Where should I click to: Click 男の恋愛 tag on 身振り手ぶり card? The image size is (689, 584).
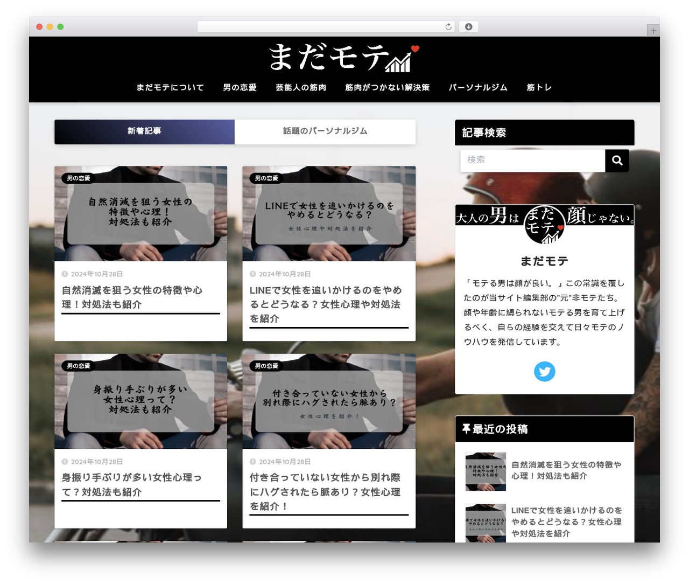79,366
